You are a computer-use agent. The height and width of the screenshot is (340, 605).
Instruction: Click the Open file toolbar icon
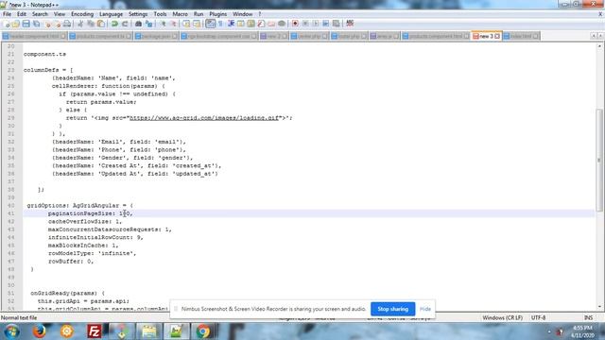click(16, 24)
